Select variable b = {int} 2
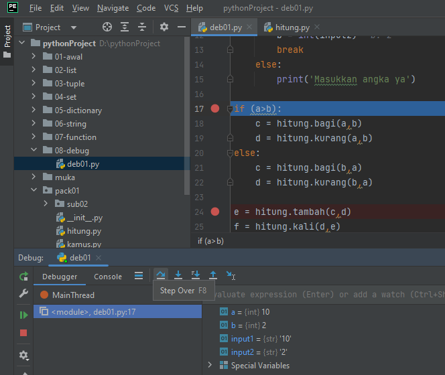 [243, 325]
